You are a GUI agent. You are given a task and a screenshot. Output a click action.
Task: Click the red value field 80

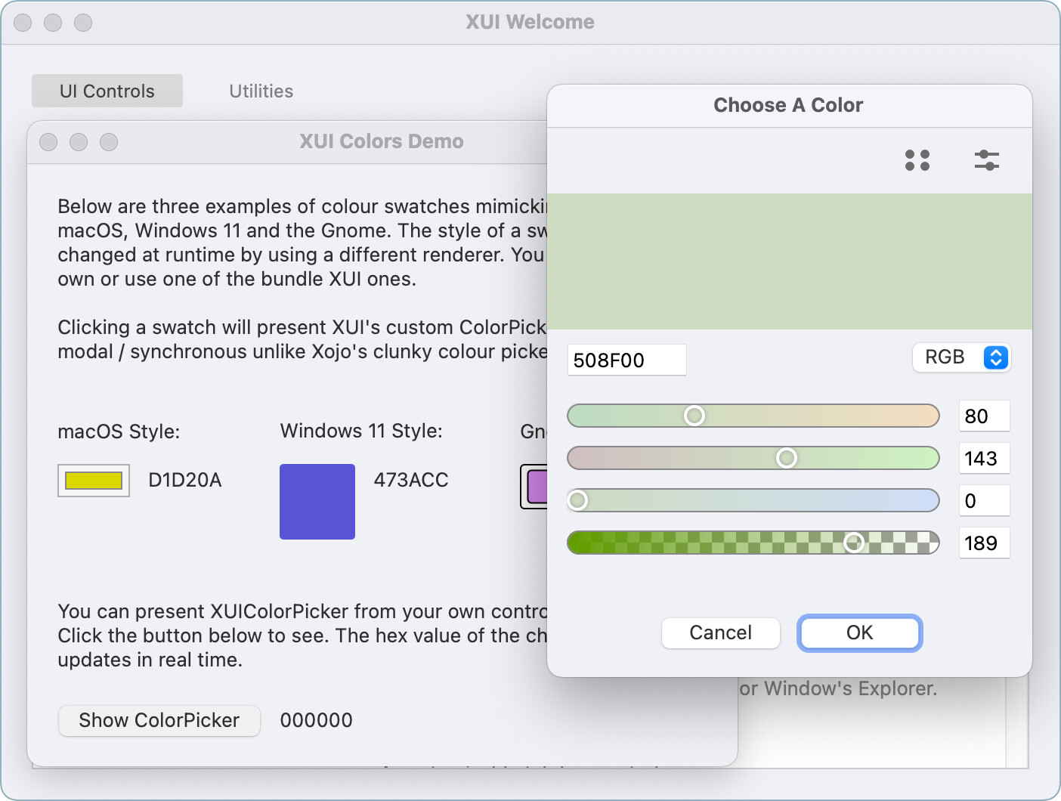(984, 416)
